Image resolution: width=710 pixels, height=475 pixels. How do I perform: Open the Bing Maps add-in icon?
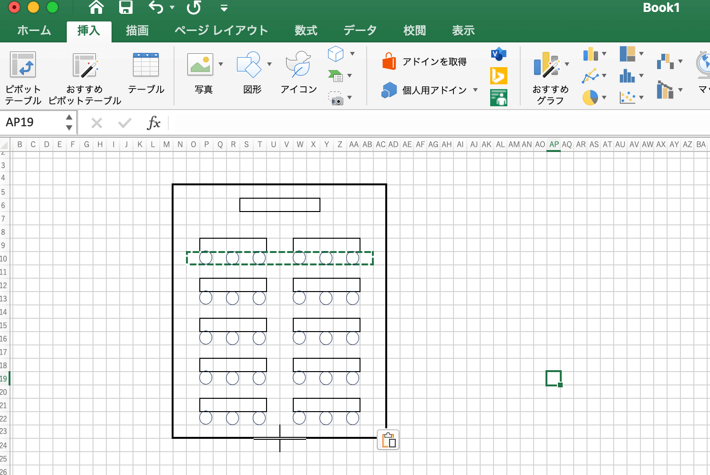pos(498,76)
